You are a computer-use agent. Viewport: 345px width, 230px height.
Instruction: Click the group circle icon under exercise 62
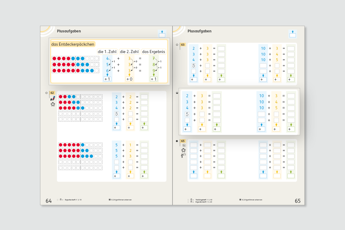click(x=53, y=104)
